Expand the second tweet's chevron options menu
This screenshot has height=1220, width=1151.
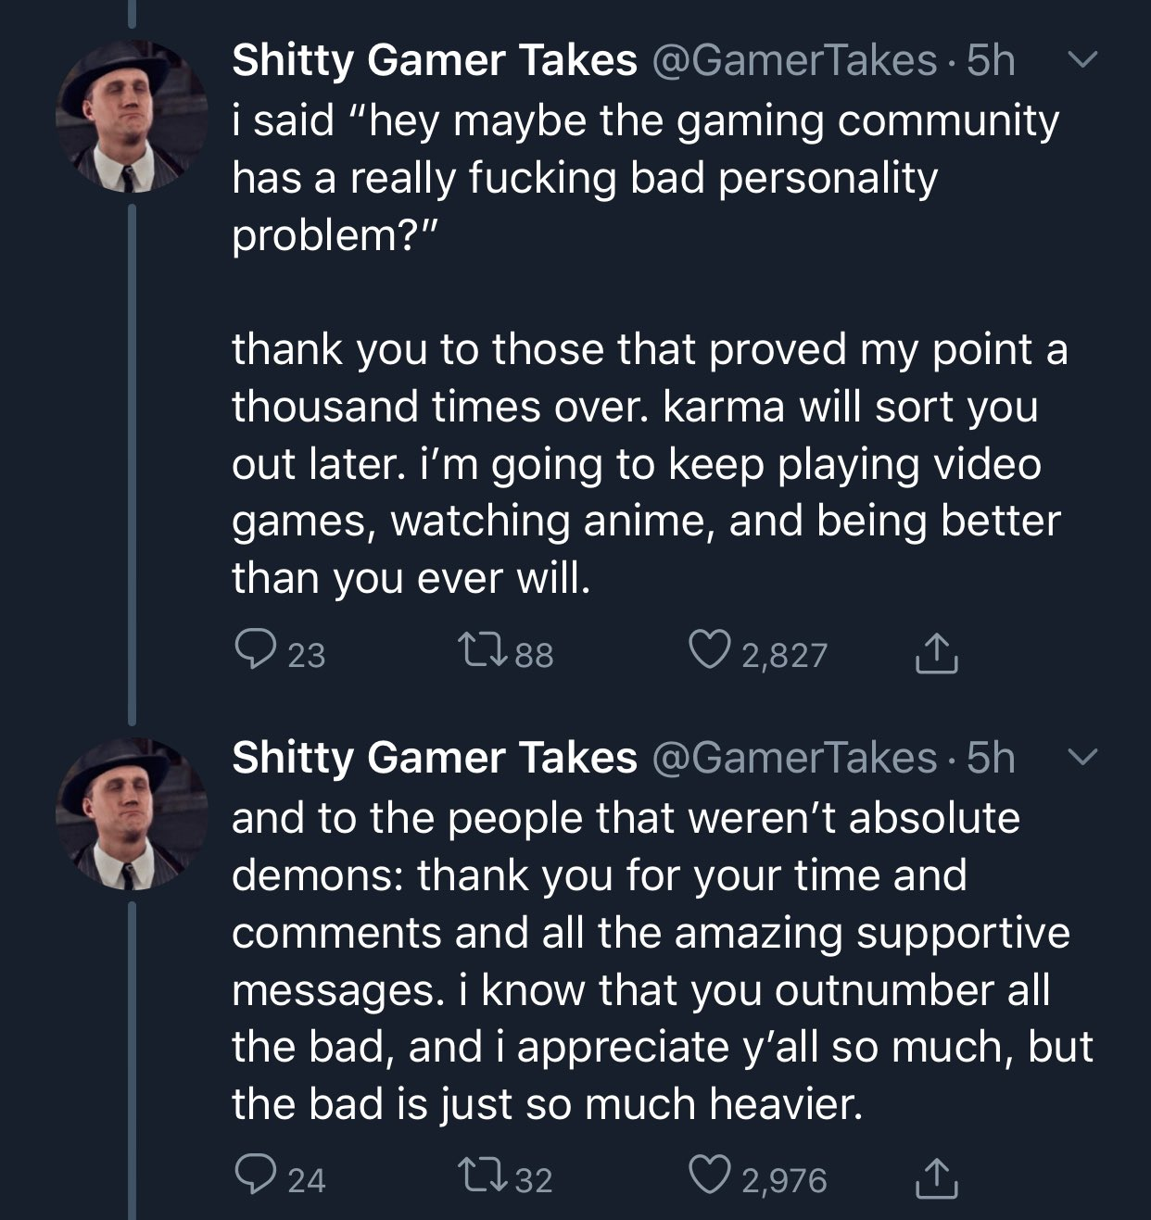1081,758
